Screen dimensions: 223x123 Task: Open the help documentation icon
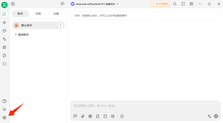coord(4,101)
